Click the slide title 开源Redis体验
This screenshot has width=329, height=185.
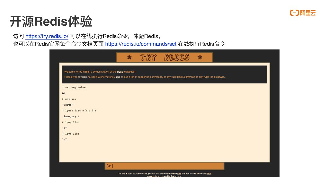[x=51, y=21]
